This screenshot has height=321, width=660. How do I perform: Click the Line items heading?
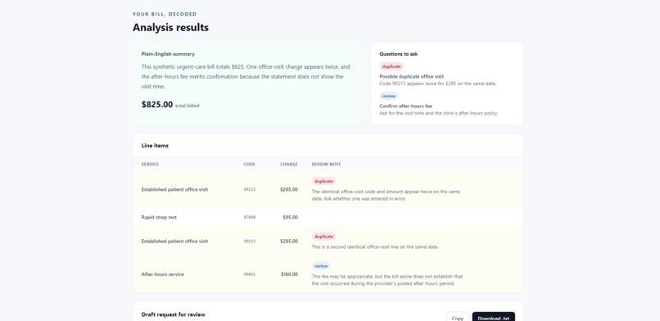pyautogui.click(x=155, y=146)
